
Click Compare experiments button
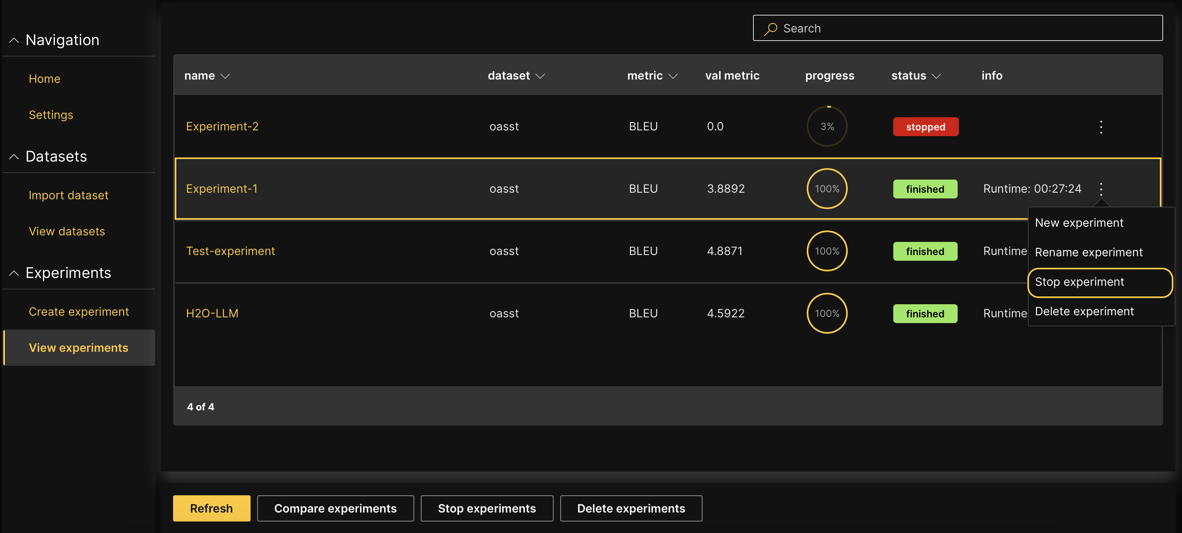coord(335,508)
